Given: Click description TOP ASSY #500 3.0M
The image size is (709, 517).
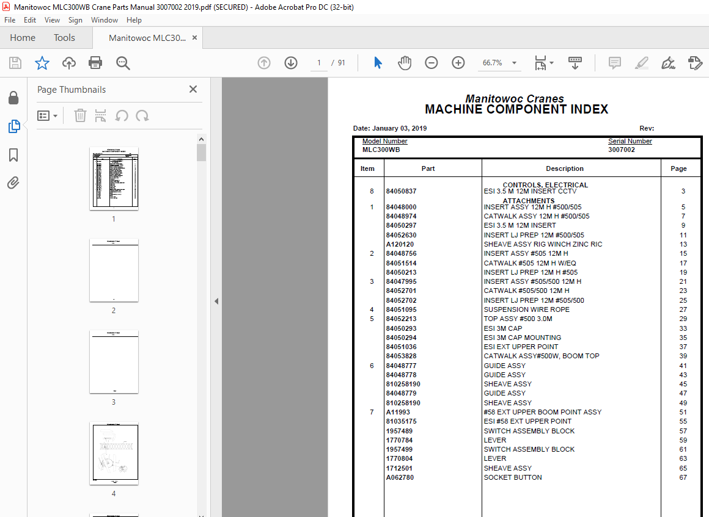Looking at the screenshot, I should pos(518,319).
